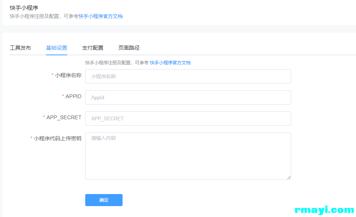Click the APP_SECRET field label
The height and width of the screenshot is (217, 356).
pyautogui.click(x=64, y=117)
